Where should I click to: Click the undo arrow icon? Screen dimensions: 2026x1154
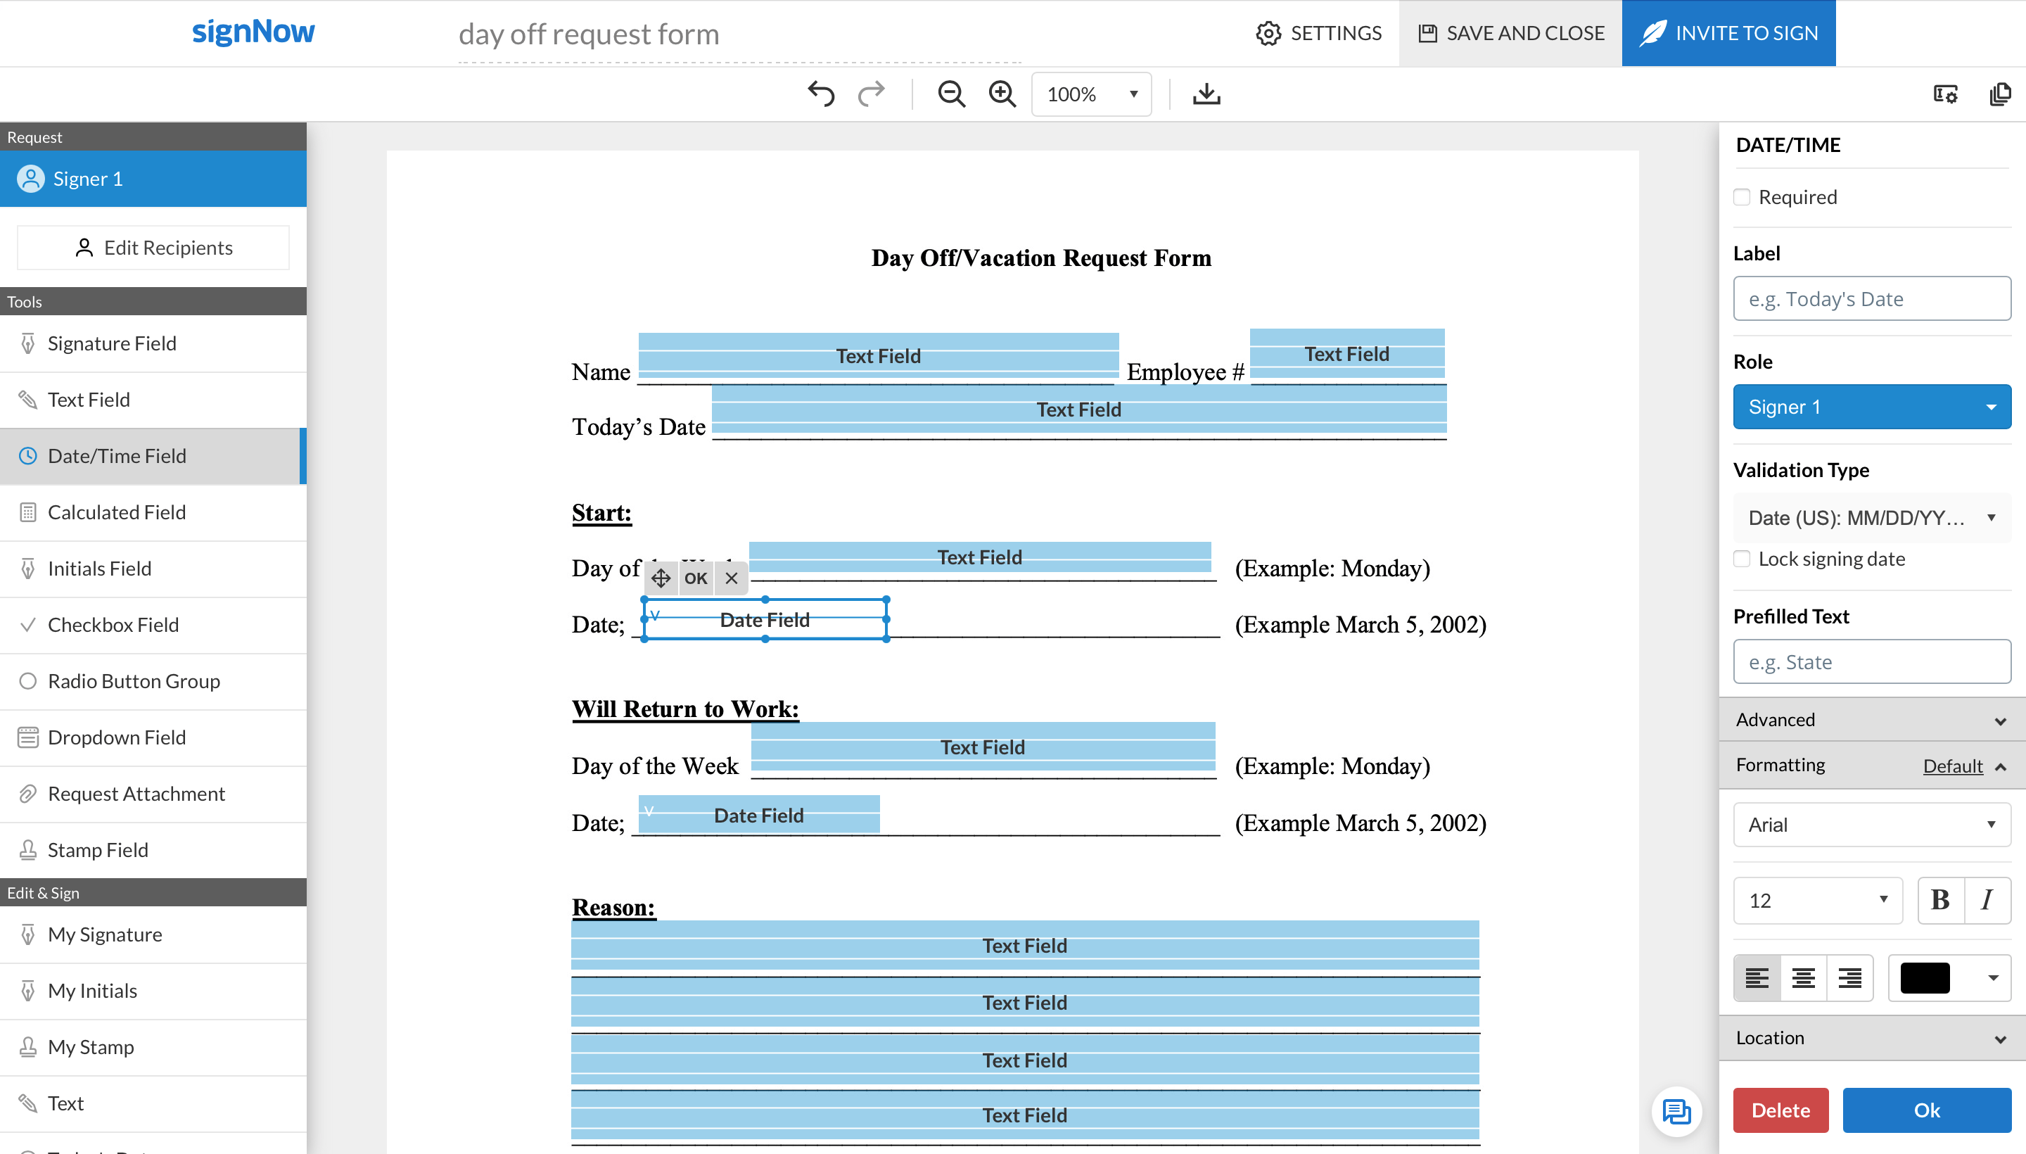pyautogui.click(x=821, y=94)
